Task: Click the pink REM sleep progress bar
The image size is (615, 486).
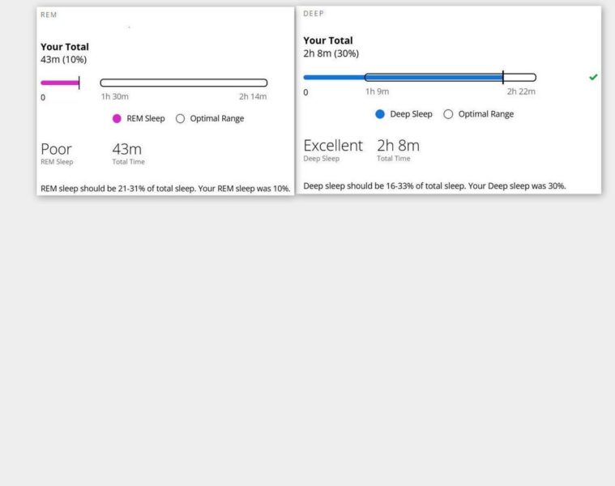Action: coord(59,83)
